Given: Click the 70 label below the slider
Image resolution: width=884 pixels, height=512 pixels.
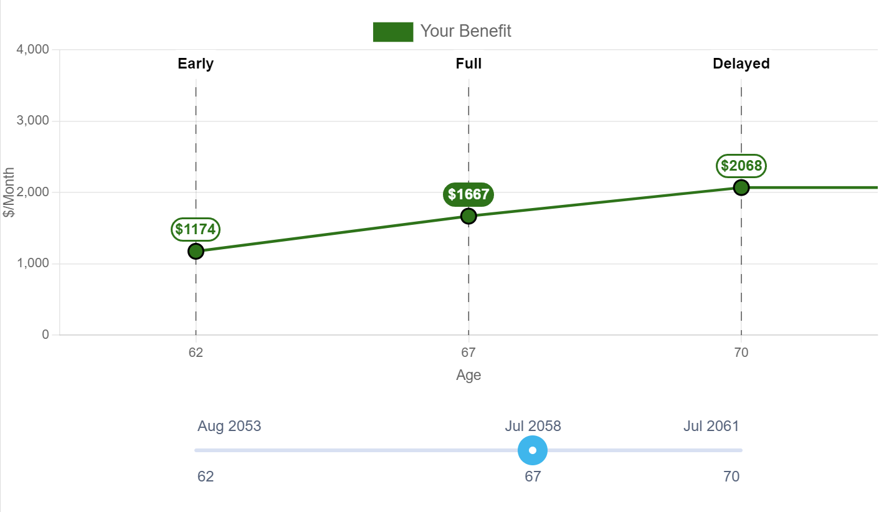Looking at the screenshot, I should 731,476.
